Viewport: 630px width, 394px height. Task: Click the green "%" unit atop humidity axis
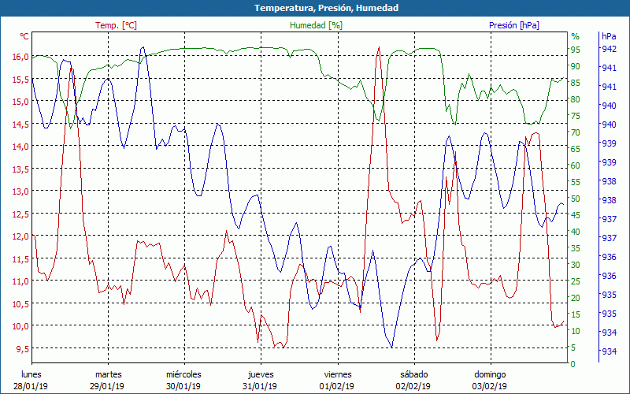click(576, 36)
